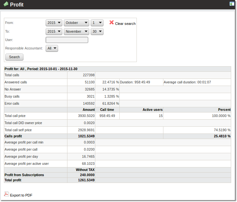Select the Total profit value 1261.5349
The image size is (237, 202).
pyautogui.click(x=86, y=180)
